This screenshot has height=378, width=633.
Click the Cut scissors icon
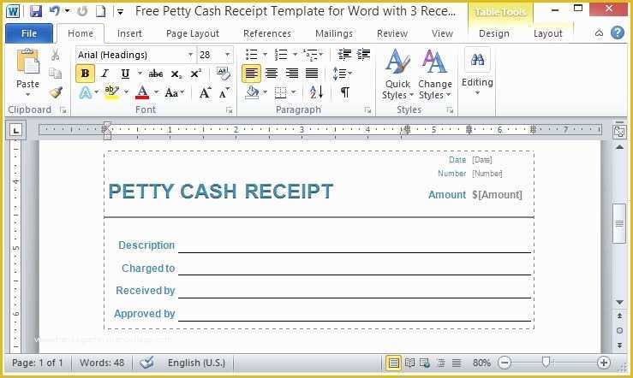56,56
